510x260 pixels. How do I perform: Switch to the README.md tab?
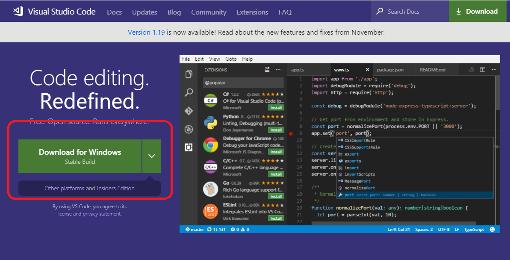tap(437, 70)
